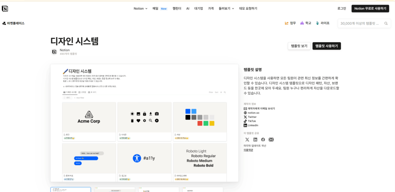Click the LinkedIn icon beside LinkedIn text
Screen dimensions: 395x192
coord(245,125)
